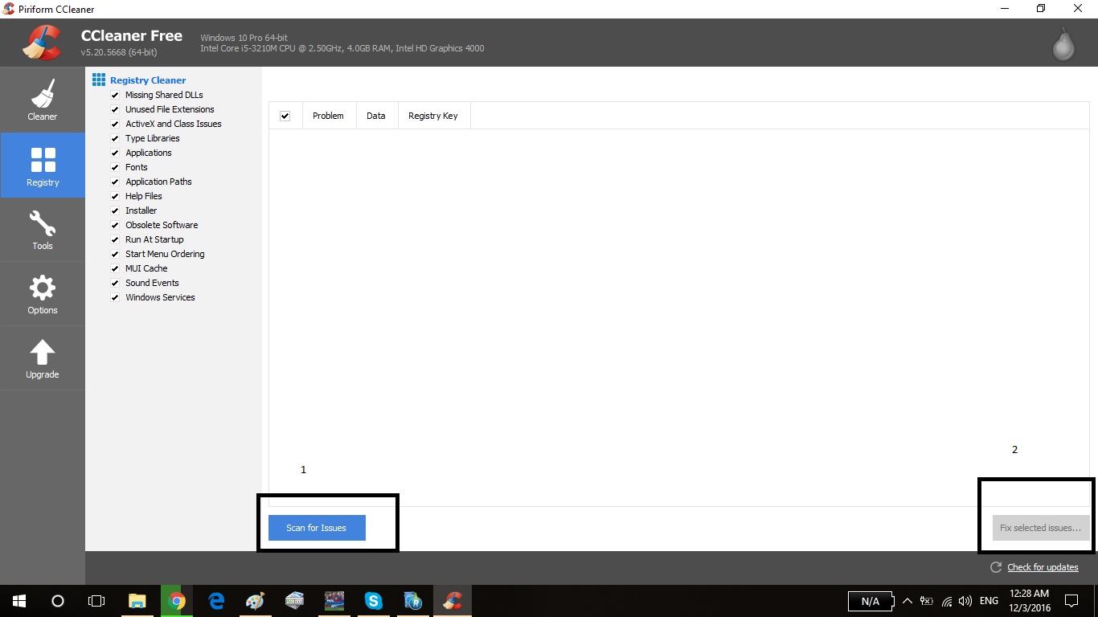Toggle Type Libraries checkbox
Image resolution: width=1098 pixels, height=617 pixels.
click(115, 138)
